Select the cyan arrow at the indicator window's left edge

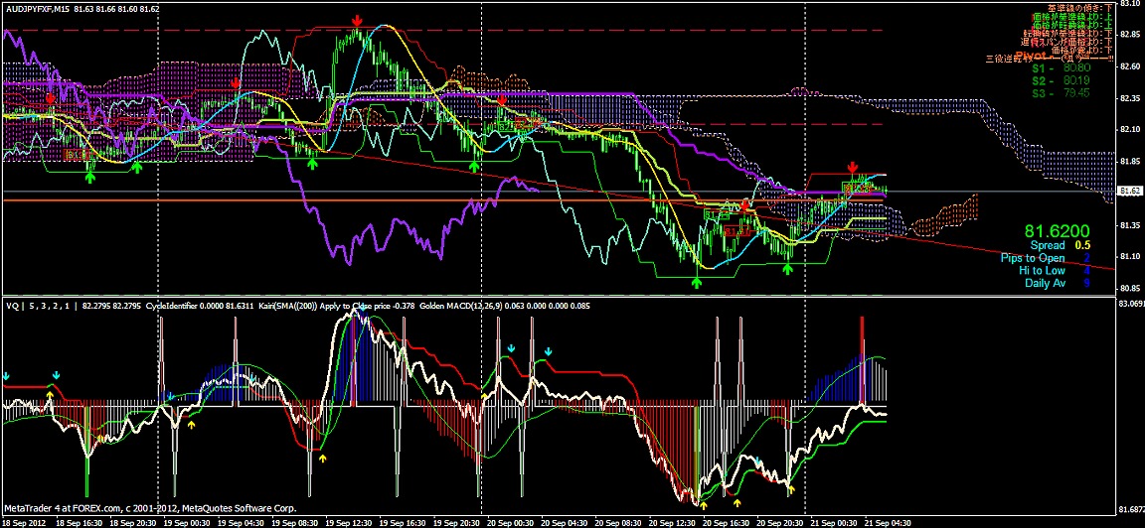pos(6,377)
